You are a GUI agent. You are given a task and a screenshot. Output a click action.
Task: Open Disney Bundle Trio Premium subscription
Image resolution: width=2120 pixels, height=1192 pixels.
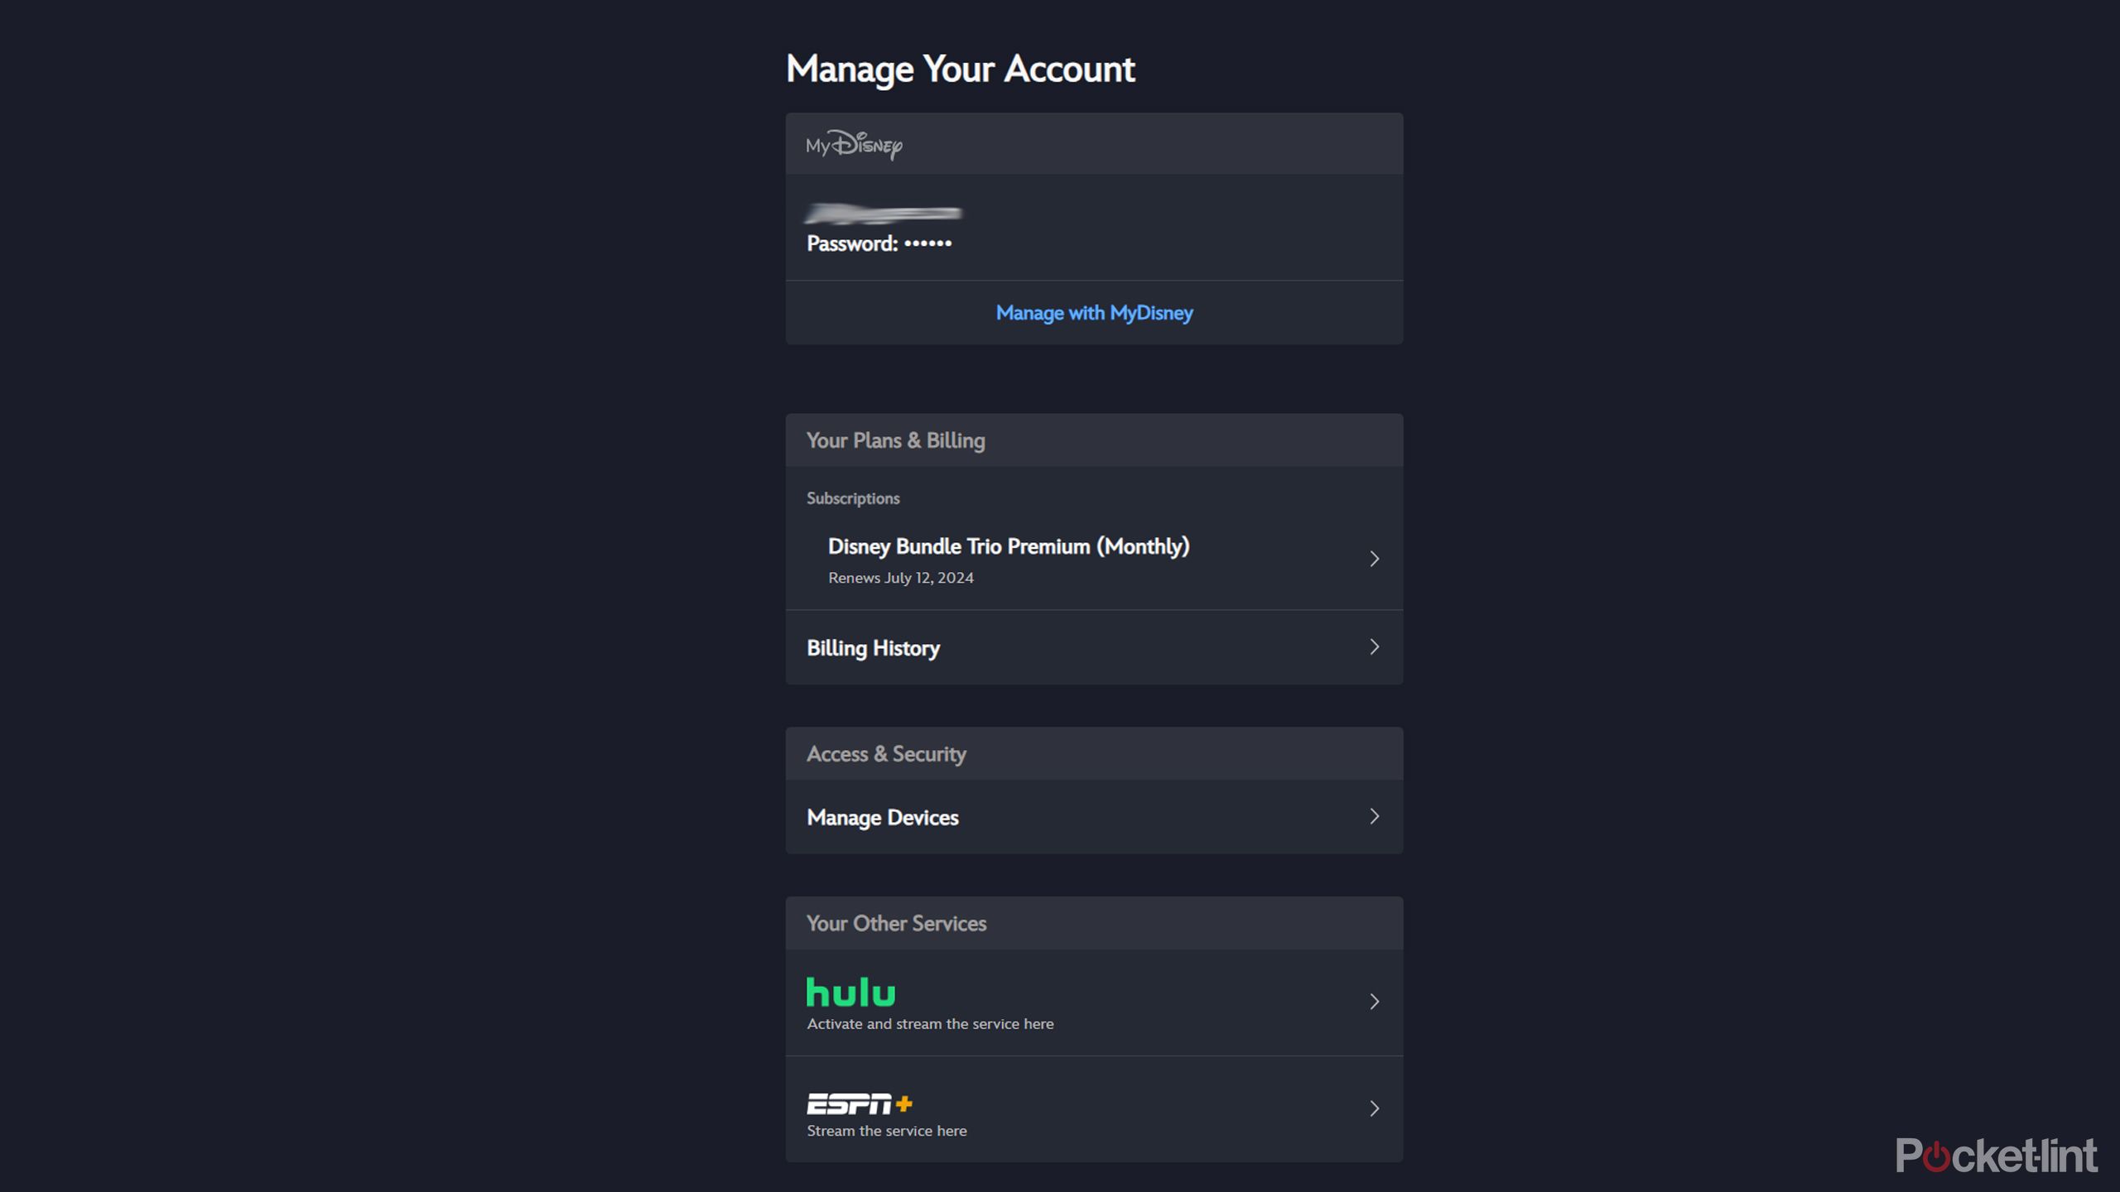[x=1094, y=560]
